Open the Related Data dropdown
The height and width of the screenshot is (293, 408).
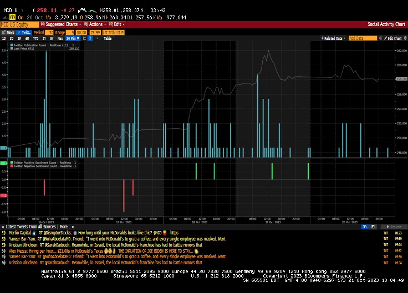pyautogui.click(x=333, y=38)
